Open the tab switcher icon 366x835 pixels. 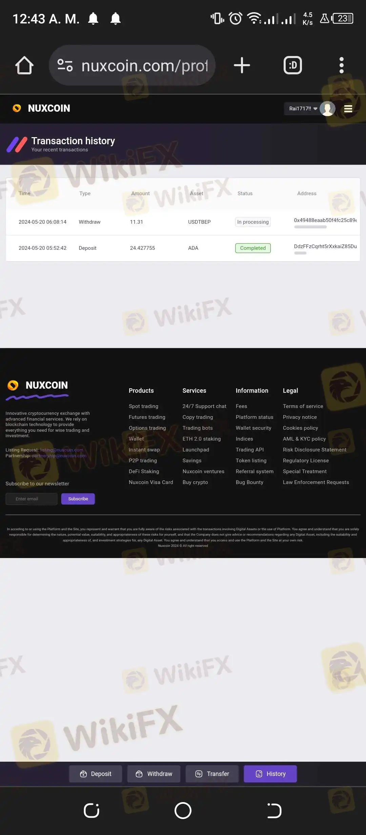[293, 65]
